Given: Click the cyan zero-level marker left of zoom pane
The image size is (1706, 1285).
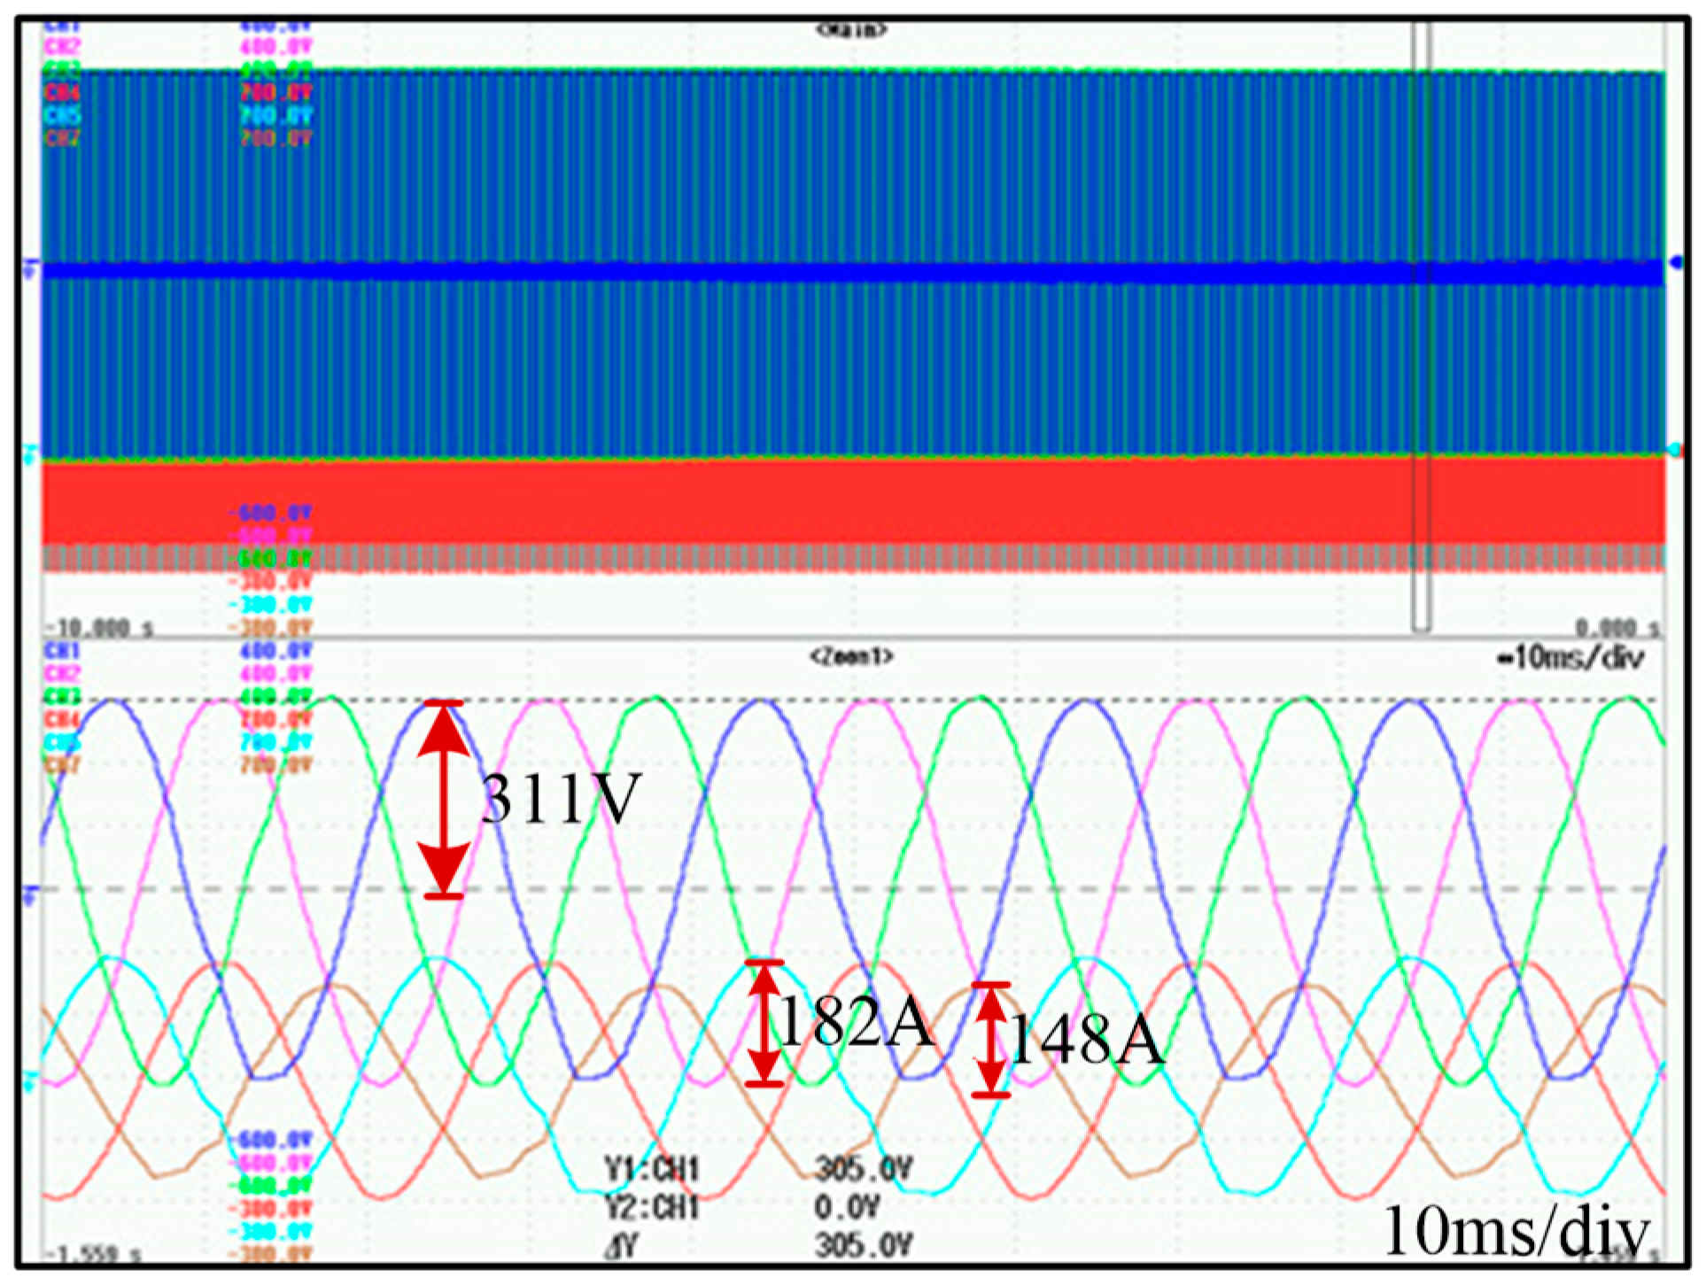Looking at the screenshot, I should [27, 1081].
